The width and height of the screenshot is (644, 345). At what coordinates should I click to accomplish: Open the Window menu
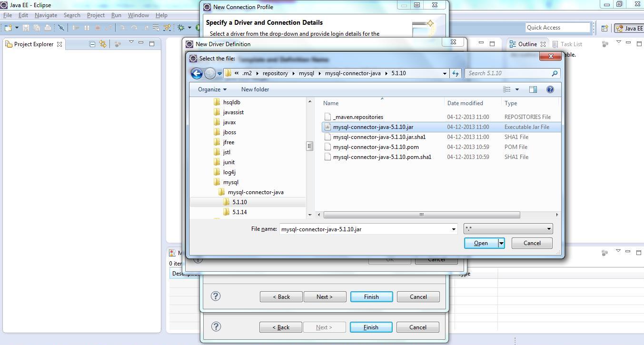point(138,15)
